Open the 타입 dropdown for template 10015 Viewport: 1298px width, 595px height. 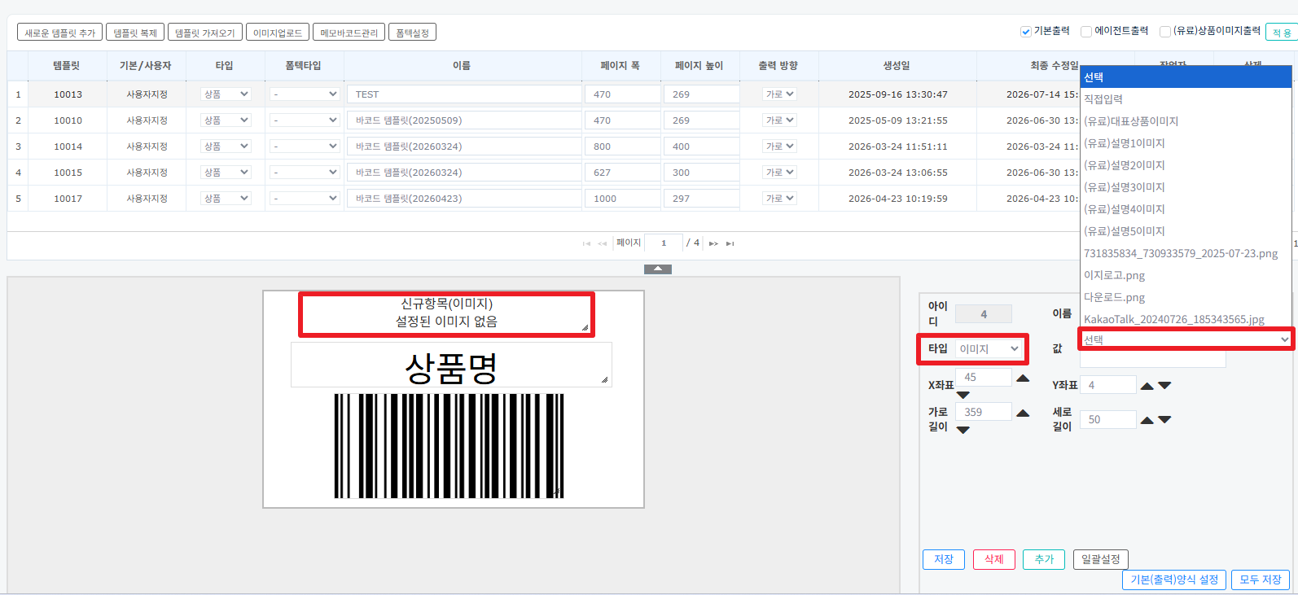226,173
